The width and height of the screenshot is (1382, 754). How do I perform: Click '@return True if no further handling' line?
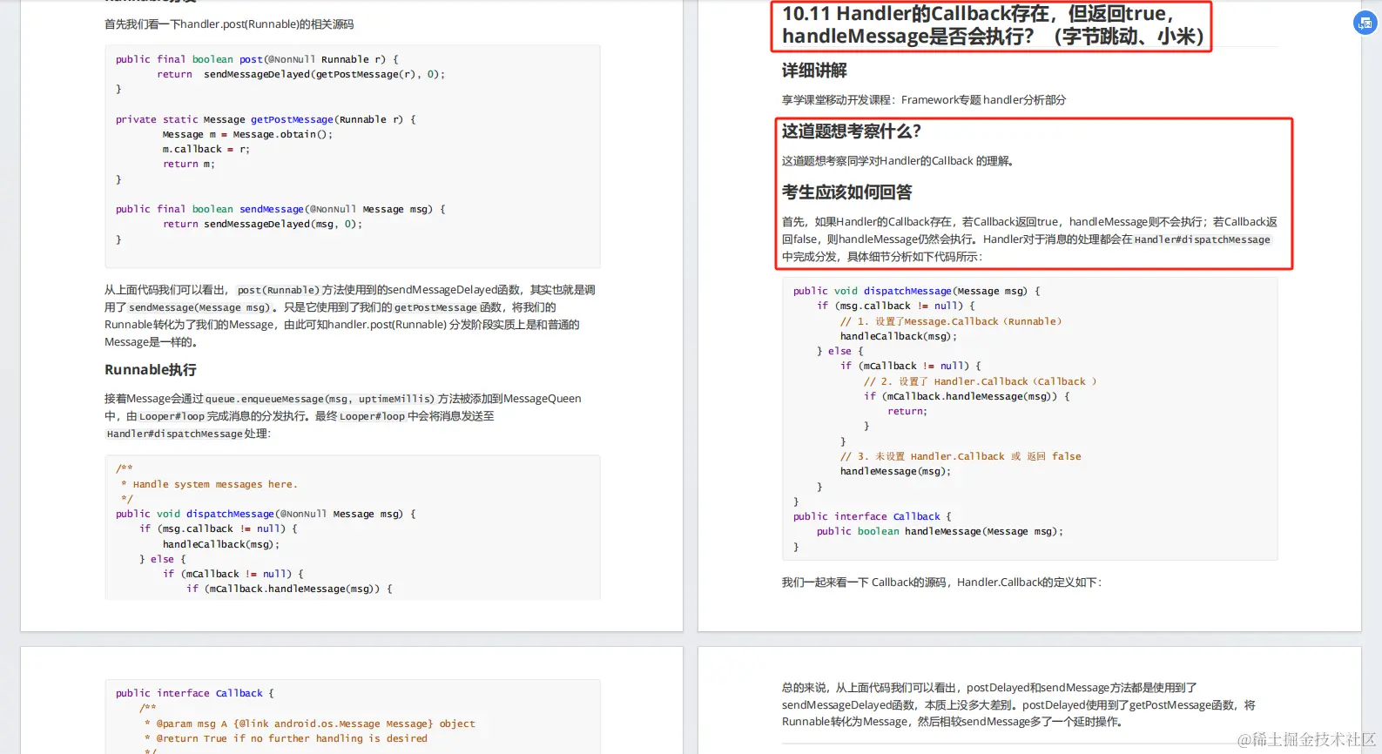tap(292, 738)
